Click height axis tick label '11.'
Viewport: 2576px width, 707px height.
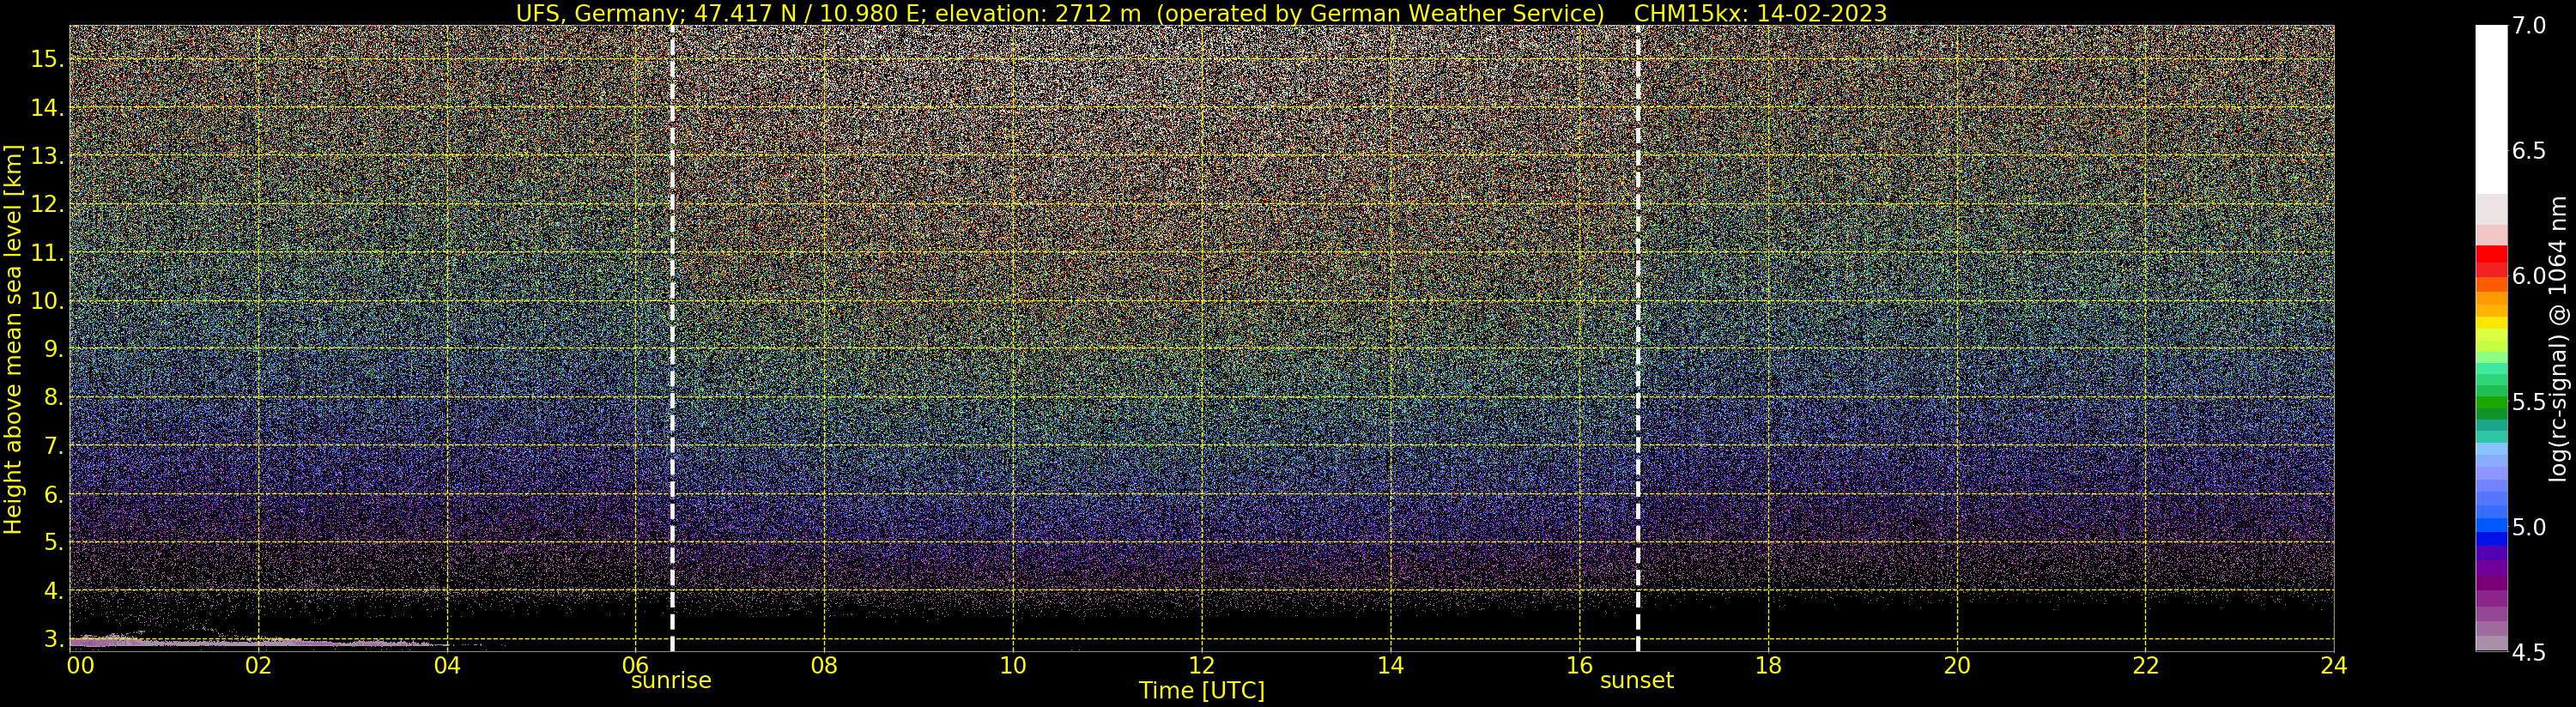point(46,253)
